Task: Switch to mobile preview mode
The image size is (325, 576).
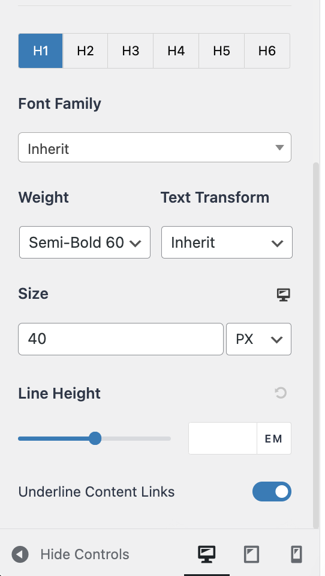Action: [296, 554]
